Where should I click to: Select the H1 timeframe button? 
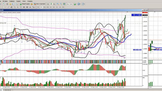click(51, 7)
